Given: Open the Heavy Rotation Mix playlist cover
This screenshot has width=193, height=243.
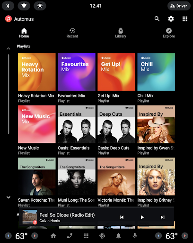Looking at the screenshot, I should 37,72.
